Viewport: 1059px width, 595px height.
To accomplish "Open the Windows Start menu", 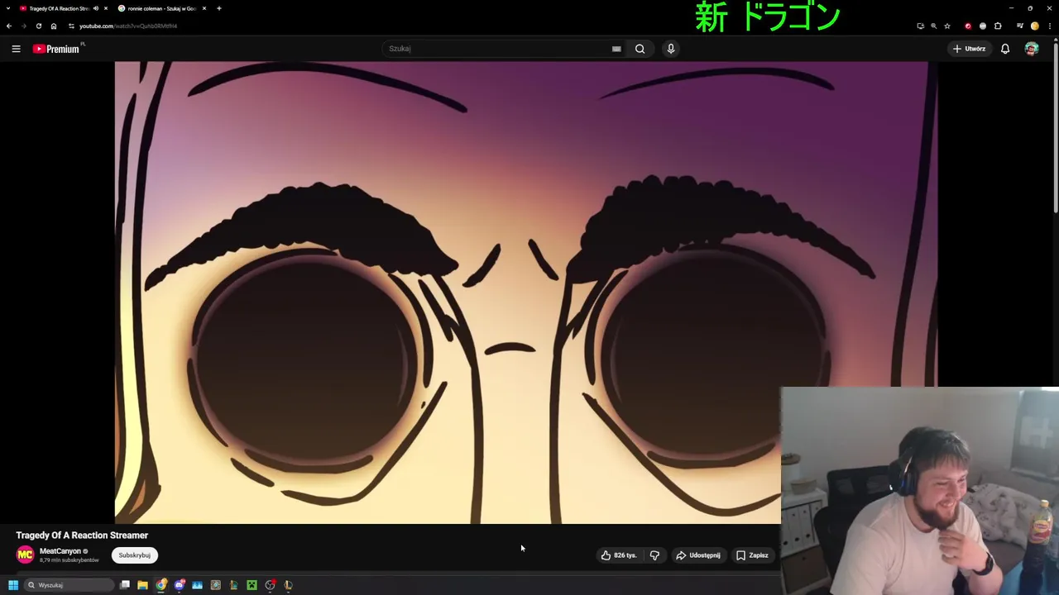I will pos(12,585).
